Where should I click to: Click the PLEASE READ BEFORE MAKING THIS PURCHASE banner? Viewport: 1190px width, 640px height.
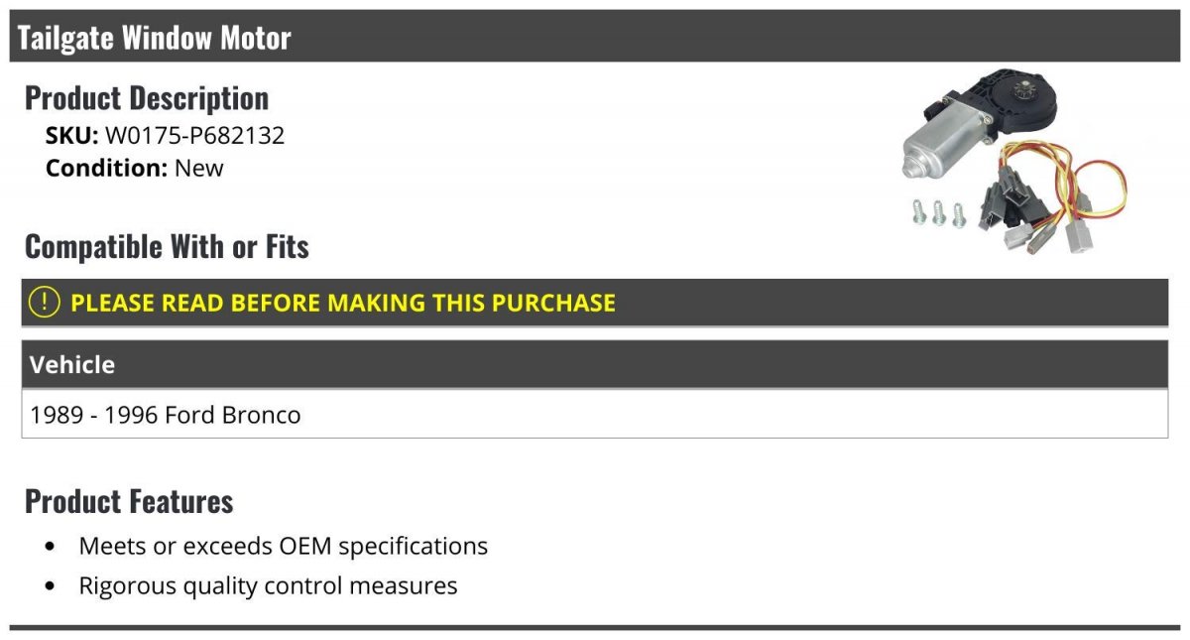point(595,303)
